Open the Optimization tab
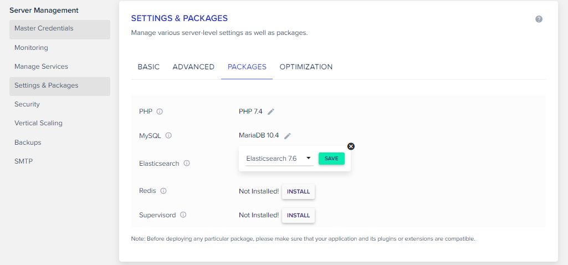The image size is (568, 265). (306, 67)
